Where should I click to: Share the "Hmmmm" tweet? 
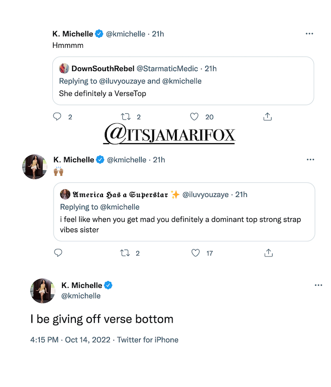click(x=267, y=117)
